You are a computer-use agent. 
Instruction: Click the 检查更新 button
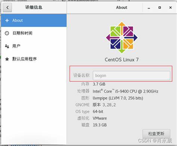156,134
